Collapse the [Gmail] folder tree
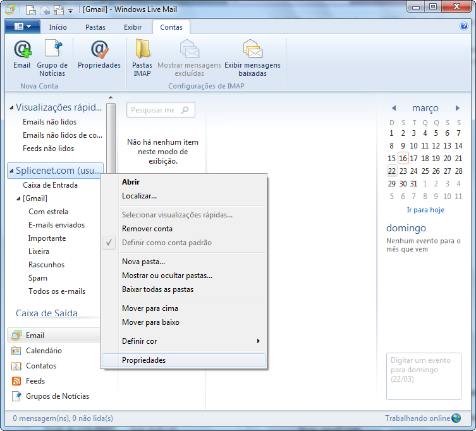This screenshot has width=476, height=431. pos(18,199)
